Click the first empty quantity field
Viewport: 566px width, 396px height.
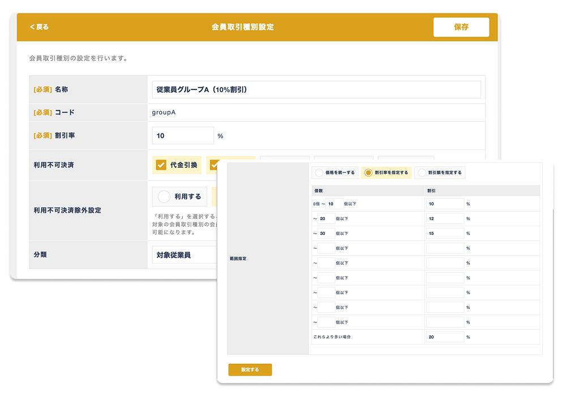point(326,248)
